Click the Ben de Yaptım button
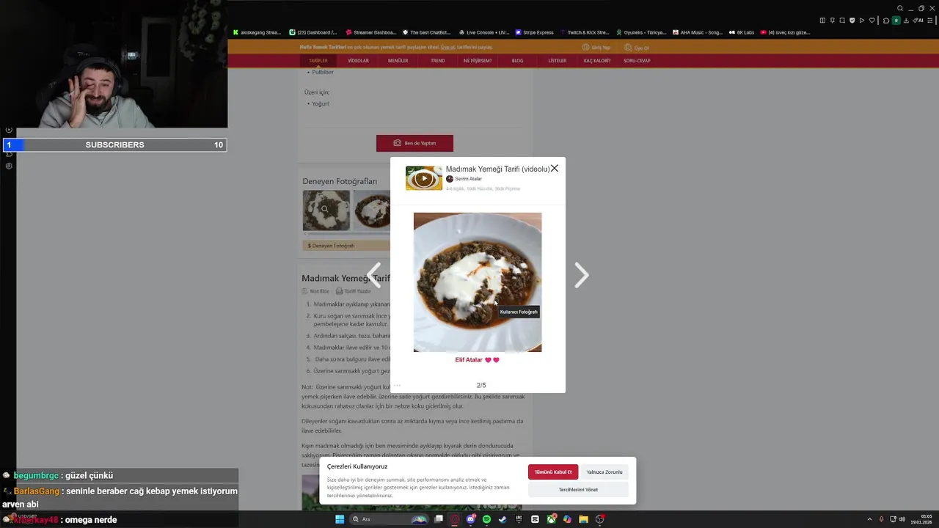The image size is (939, 528). pyautogui.click(x=414, y=143)
